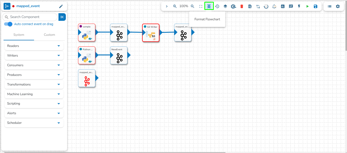Click the document search preview icon
This screenshot has width=347, height=153.
click(x=250, y=6)
